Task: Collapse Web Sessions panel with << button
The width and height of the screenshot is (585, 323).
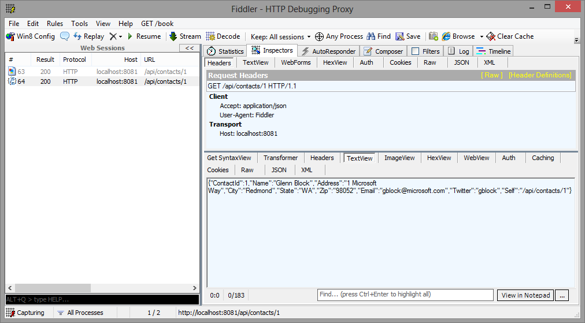Action: point(190,48)
